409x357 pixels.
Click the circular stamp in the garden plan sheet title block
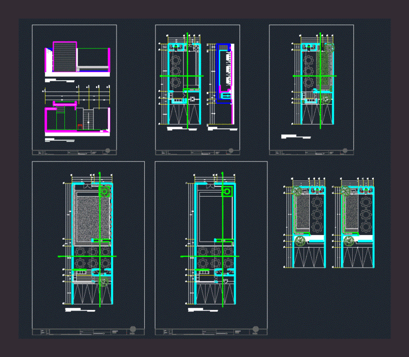(345, 151)
